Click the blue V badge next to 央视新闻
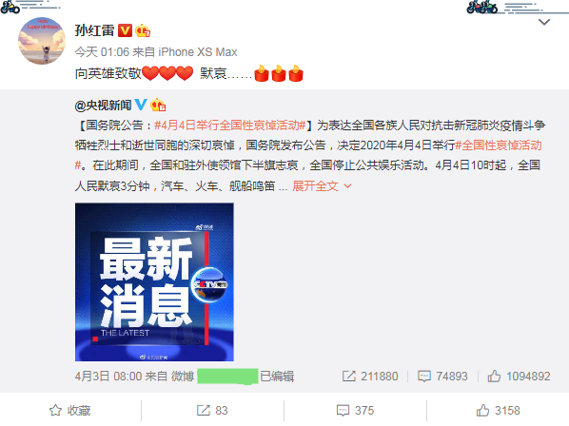The image size is (569, 426). click(141, 105)
